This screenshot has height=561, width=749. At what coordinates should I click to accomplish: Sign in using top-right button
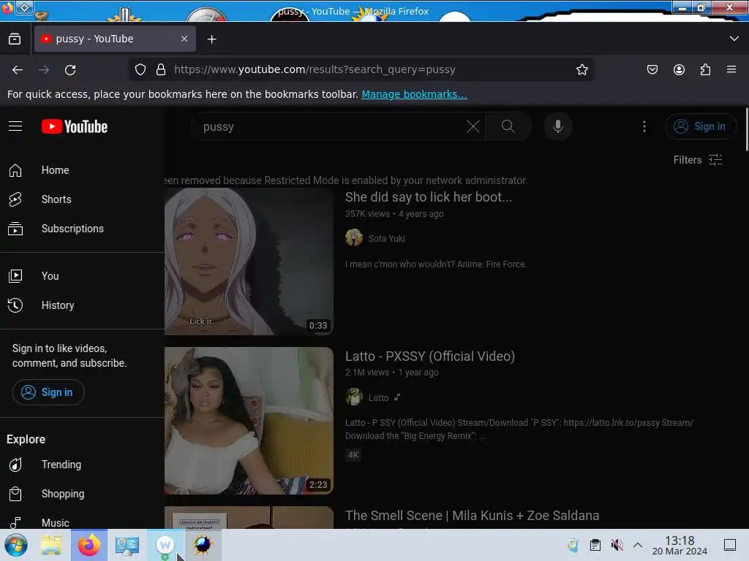coord(700,126)
